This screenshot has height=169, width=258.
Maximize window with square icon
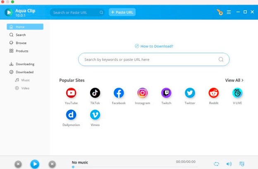(x=245, y=12)
